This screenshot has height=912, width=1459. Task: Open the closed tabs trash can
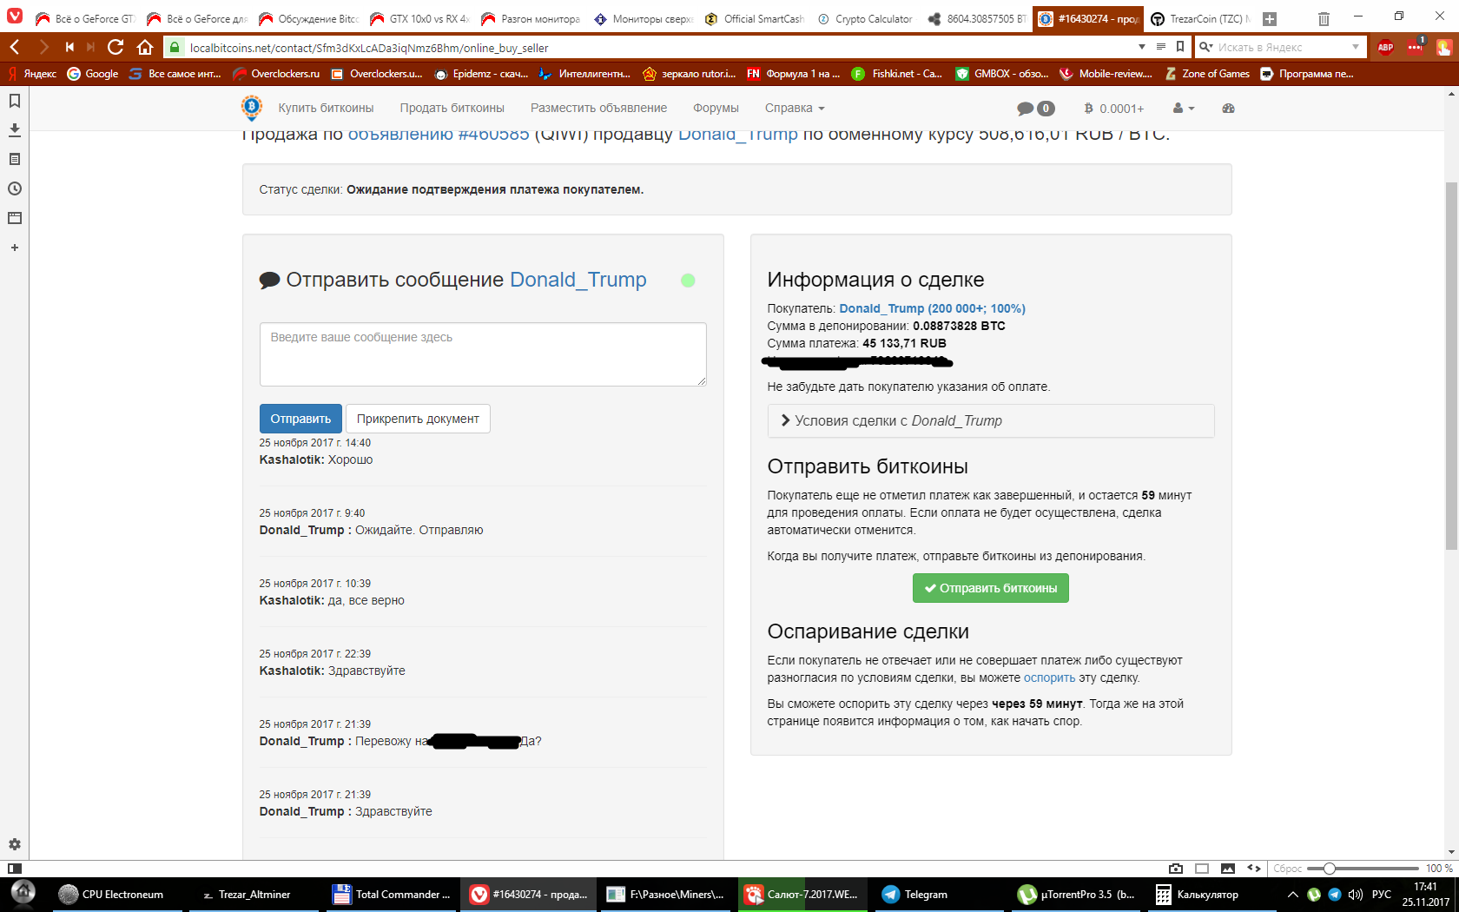coord(1324,18)
